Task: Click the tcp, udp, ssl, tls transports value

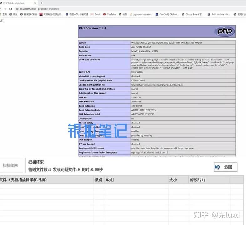Action: (150, 153)
